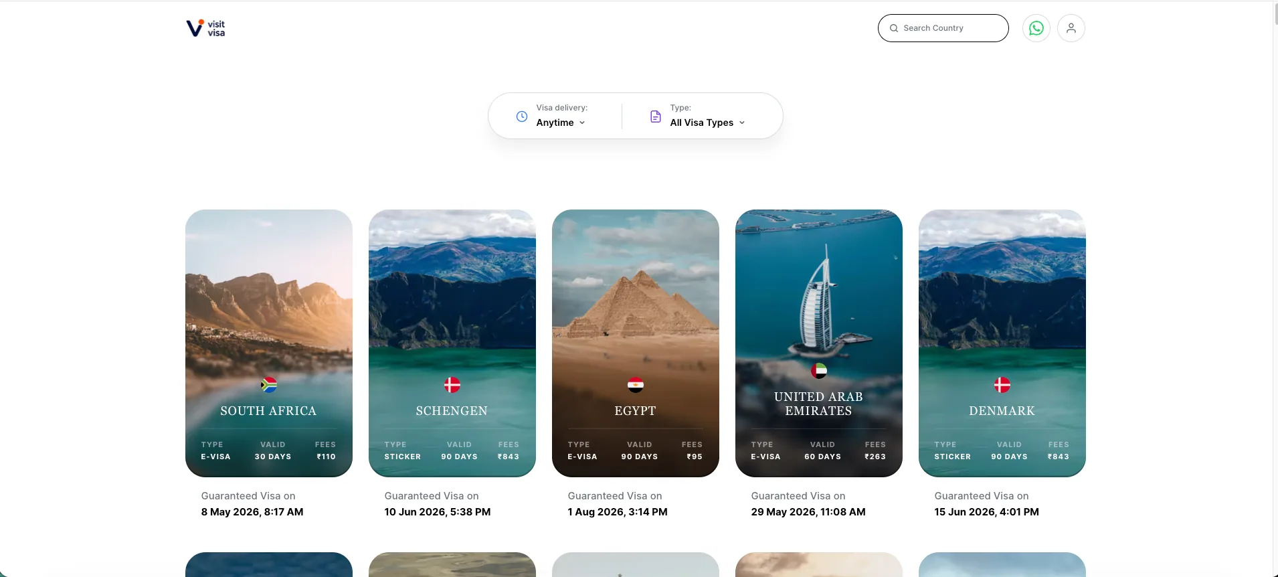Click the SOUTH AFRICA title text
Image resolution: width=1278 pixels, height=577 pixels.
pos(268,411)
